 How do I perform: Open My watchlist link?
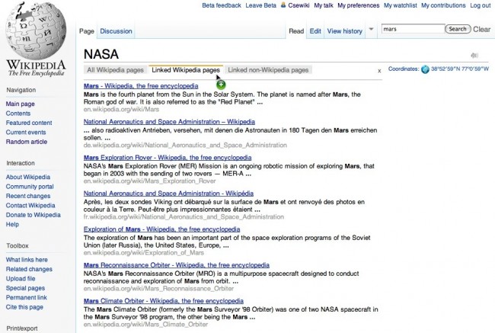point(401,5)
